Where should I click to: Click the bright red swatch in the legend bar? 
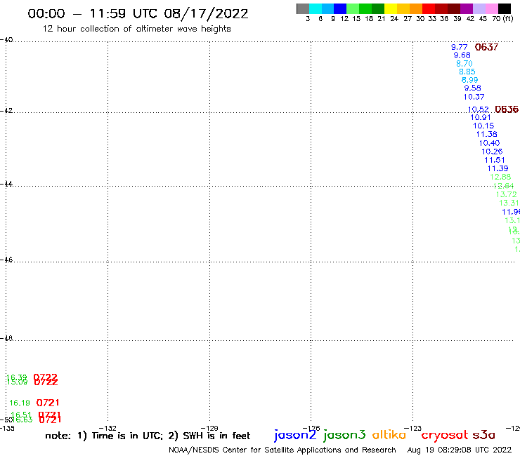[x=429, y=8]
